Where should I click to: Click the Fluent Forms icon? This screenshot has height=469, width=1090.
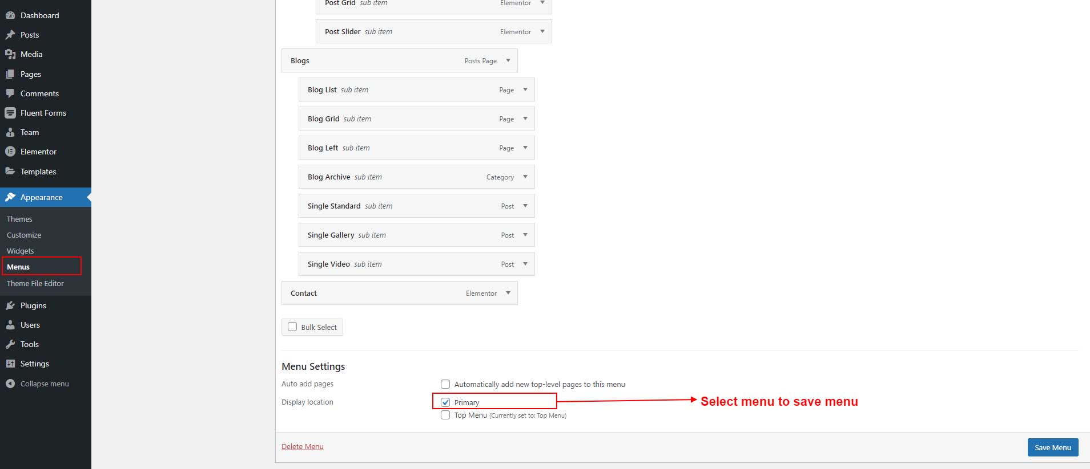10,113
